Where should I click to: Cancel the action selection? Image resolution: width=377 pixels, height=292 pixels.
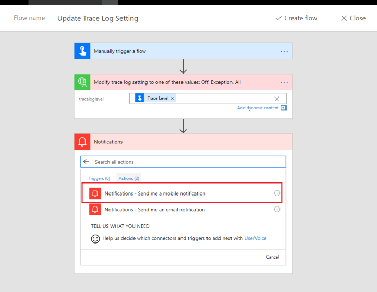pyautogui.click(x=272, y=257)
